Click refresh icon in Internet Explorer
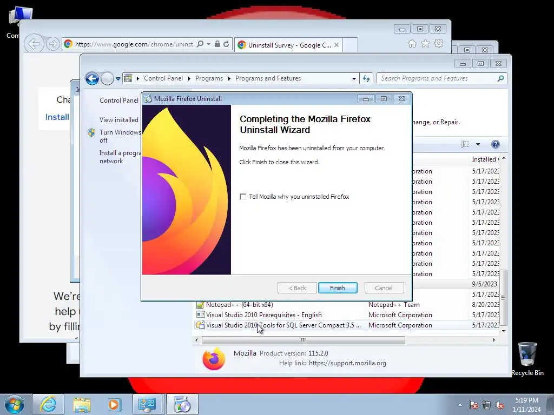 tap(226, 44)
